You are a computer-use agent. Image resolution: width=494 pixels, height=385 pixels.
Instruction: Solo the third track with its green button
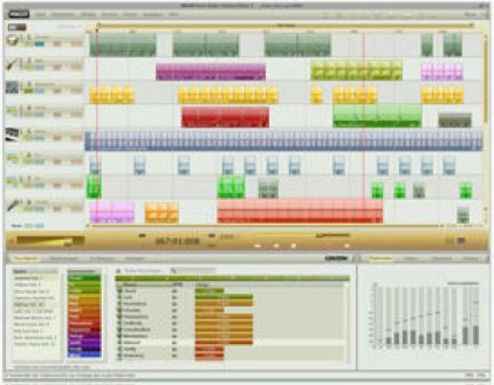point(28,91)
